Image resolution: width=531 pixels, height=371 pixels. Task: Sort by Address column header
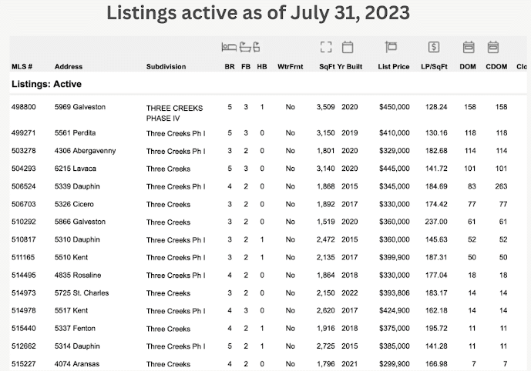pos(69,67)
